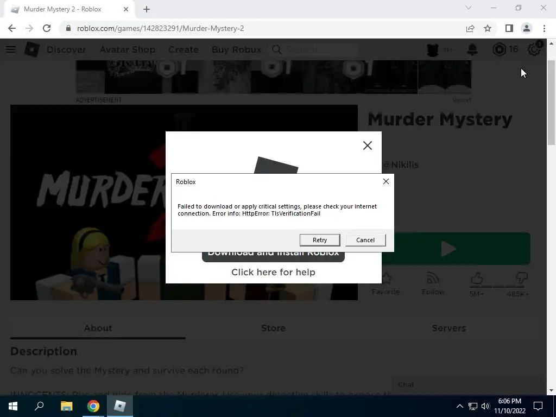The height and width of the screenshot is (417, 556).
Task: Click the browser forward arrow
Action: (29, 28)
